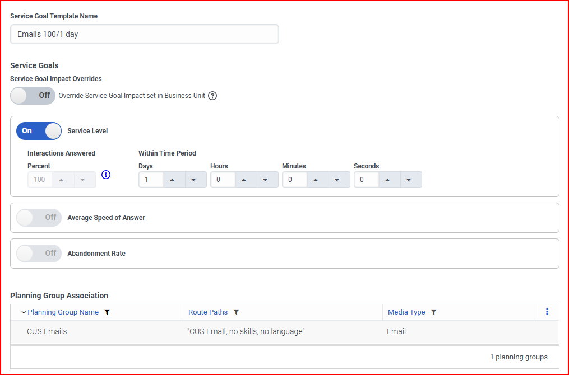Enable the Average Speed of Answer toggle
Screen dimensions: 569x375
pos(39,218)
